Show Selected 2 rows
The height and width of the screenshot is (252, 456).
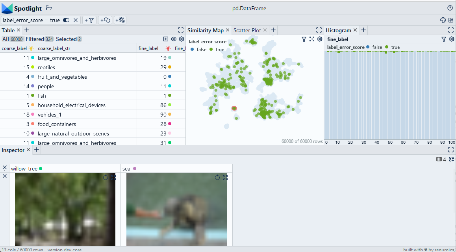click(69, 39)
